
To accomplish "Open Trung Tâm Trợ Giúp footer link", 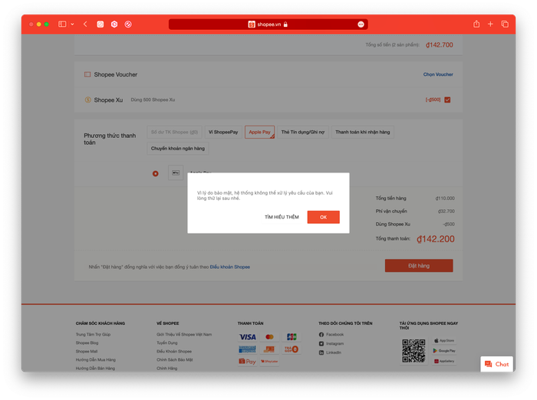I will click(93, 334).
